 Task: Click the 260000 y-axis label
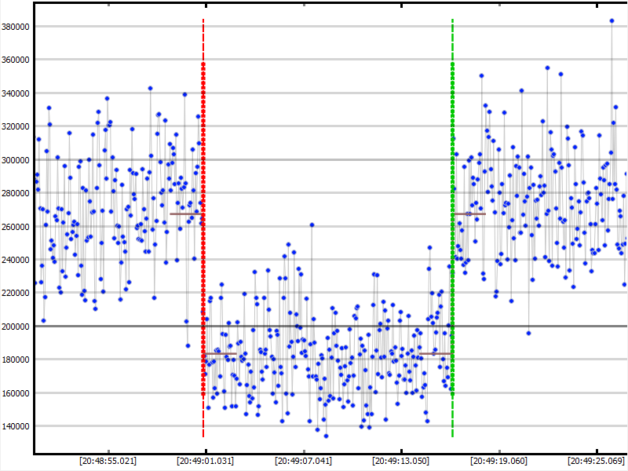tap(16, 227)
